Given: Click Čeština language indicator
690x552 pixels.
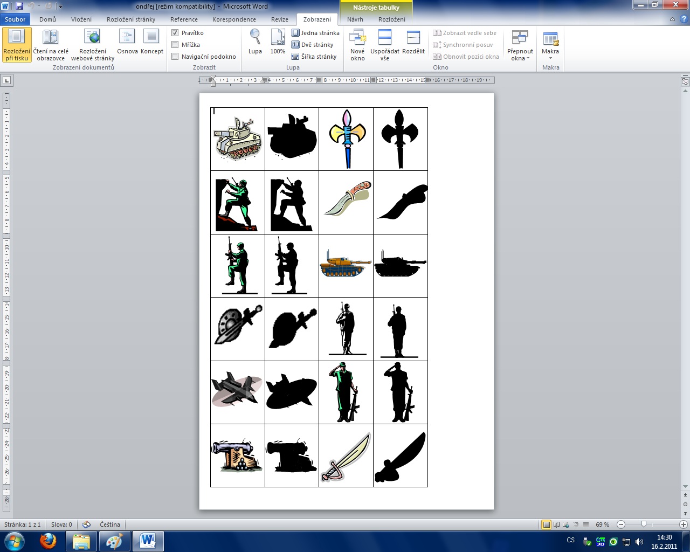Looking at the screenshot, I should click(110, 525).
